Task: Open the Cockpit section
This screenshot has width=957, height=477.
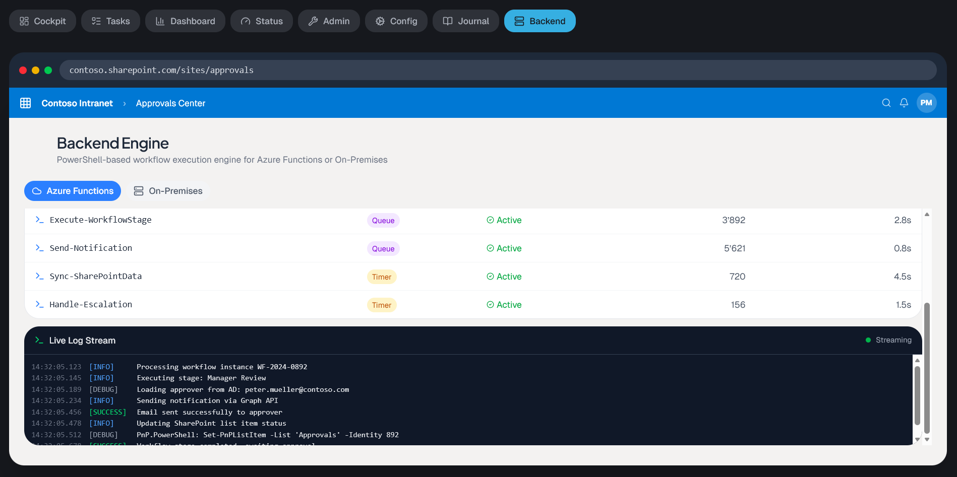Action: click(42, 21)
